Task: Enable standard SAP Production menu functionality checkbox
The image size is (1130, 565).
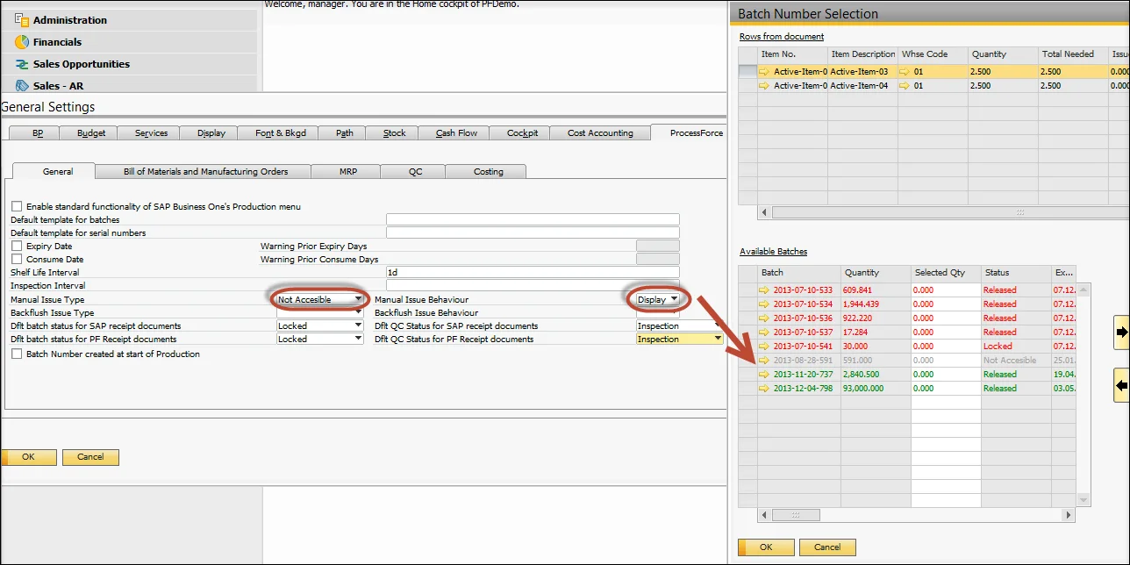Action: click(x=17, y=206)
